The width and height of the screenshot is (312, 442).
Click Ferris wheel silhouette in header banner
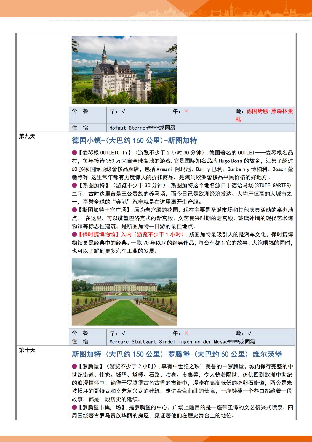coord(238,12)
